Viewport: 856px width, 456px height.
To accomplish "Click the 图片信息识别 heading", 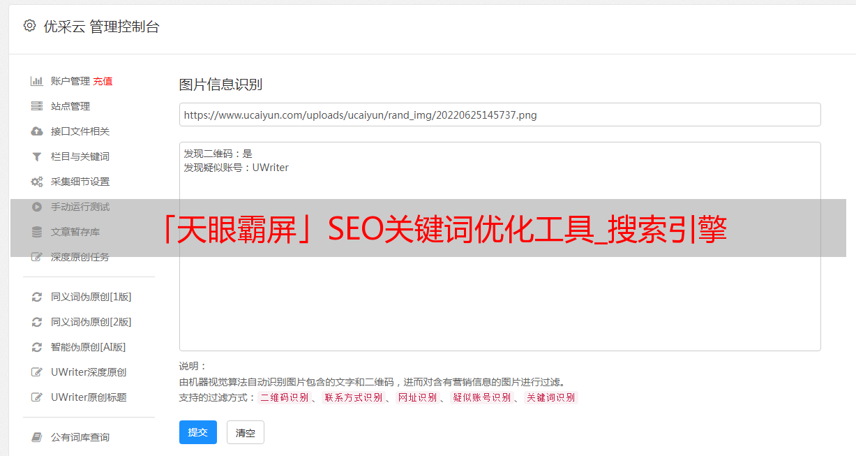I will tap(220, 84).
